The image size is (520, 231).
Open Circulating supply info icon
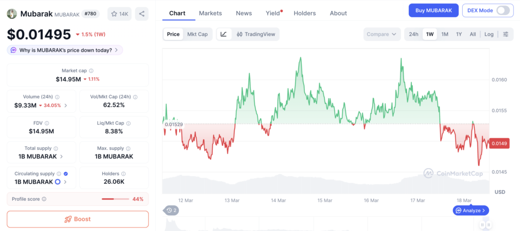pos(59,173)
